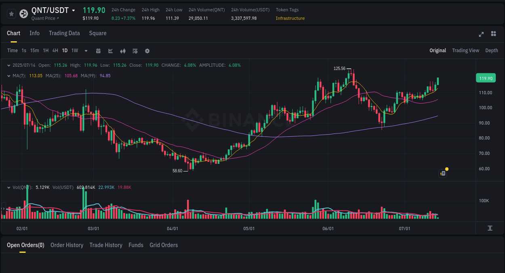
Task: Switch to Trading View chart mode
Action: pyautogui.click(x=465, y=51)
